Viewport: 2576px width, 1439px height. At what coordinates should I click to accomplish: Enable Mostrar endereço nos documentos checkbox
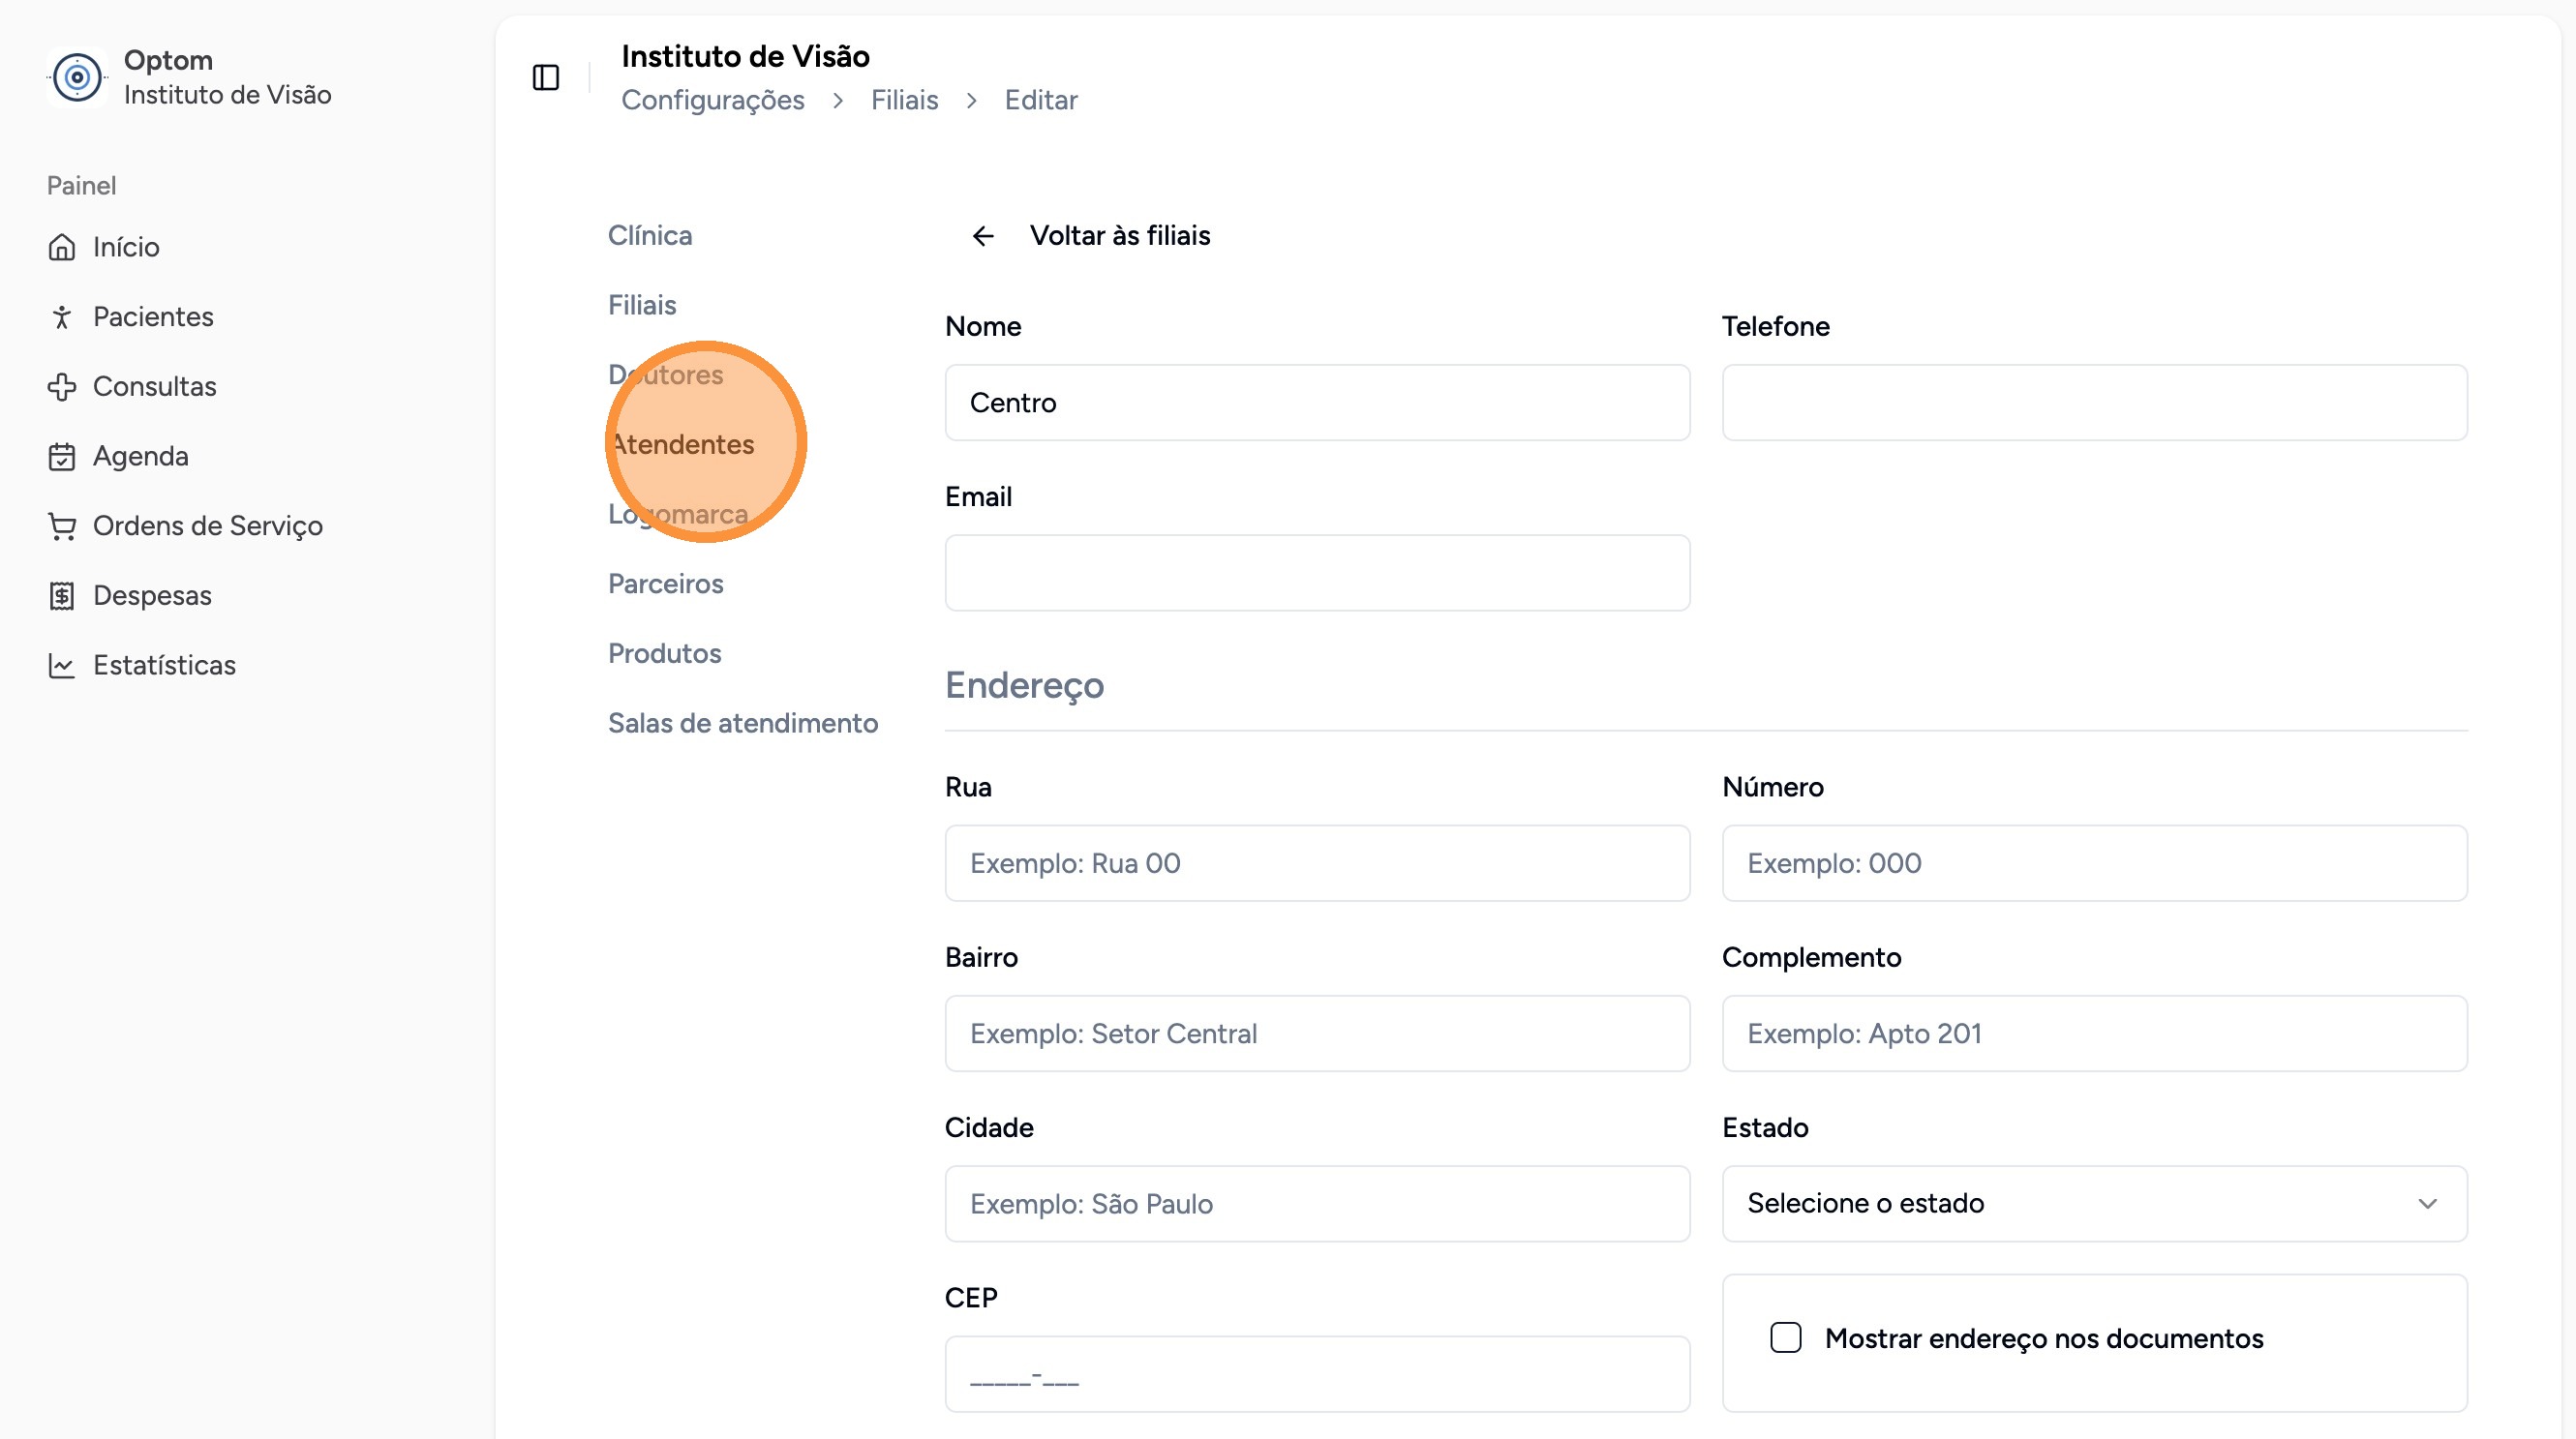coord(1785,1337)
